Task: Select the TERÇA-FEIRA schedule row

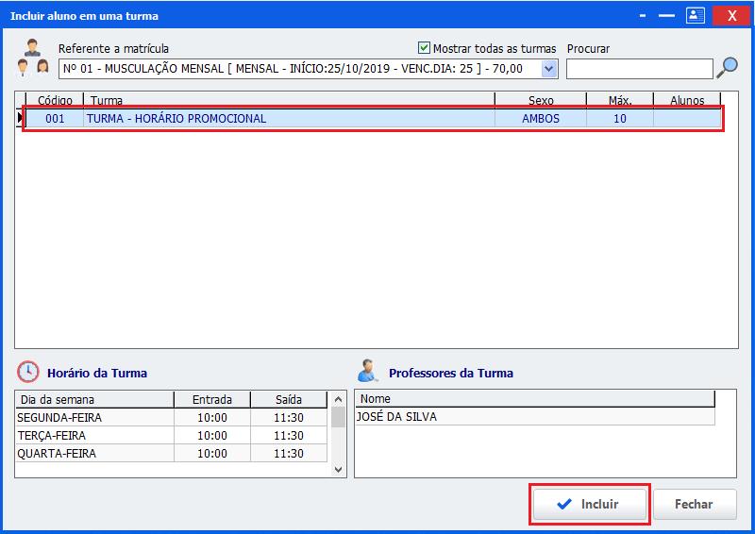Action: click(172, 435)
